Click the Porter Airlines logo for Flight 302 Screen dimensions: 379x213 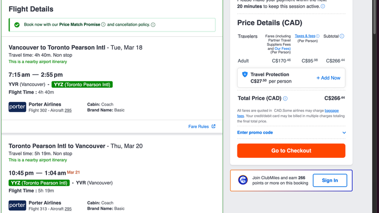coord(17,107)
